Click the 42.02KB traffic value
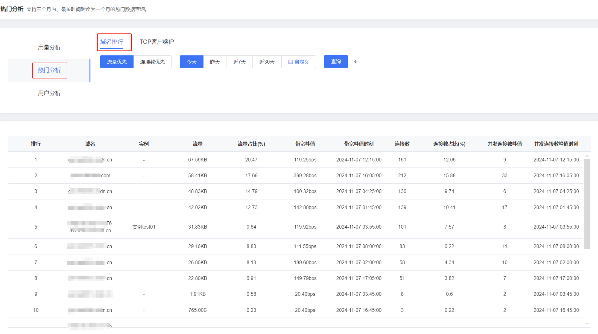This screenshot has height=334, width=598. pos(198,207)
